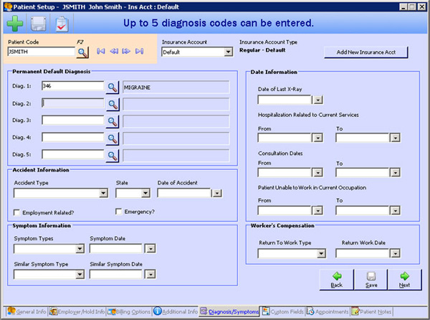The image size is (430, 320).
Task: Open Diag. 3 code lookup magnifier
Action: click(113, 121)
